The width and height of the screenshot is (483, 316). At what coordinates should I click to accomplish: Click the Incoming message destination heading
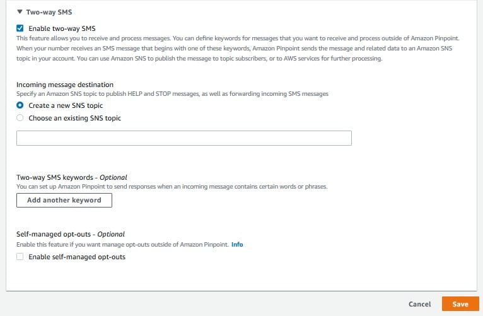(x=65, y=85)
